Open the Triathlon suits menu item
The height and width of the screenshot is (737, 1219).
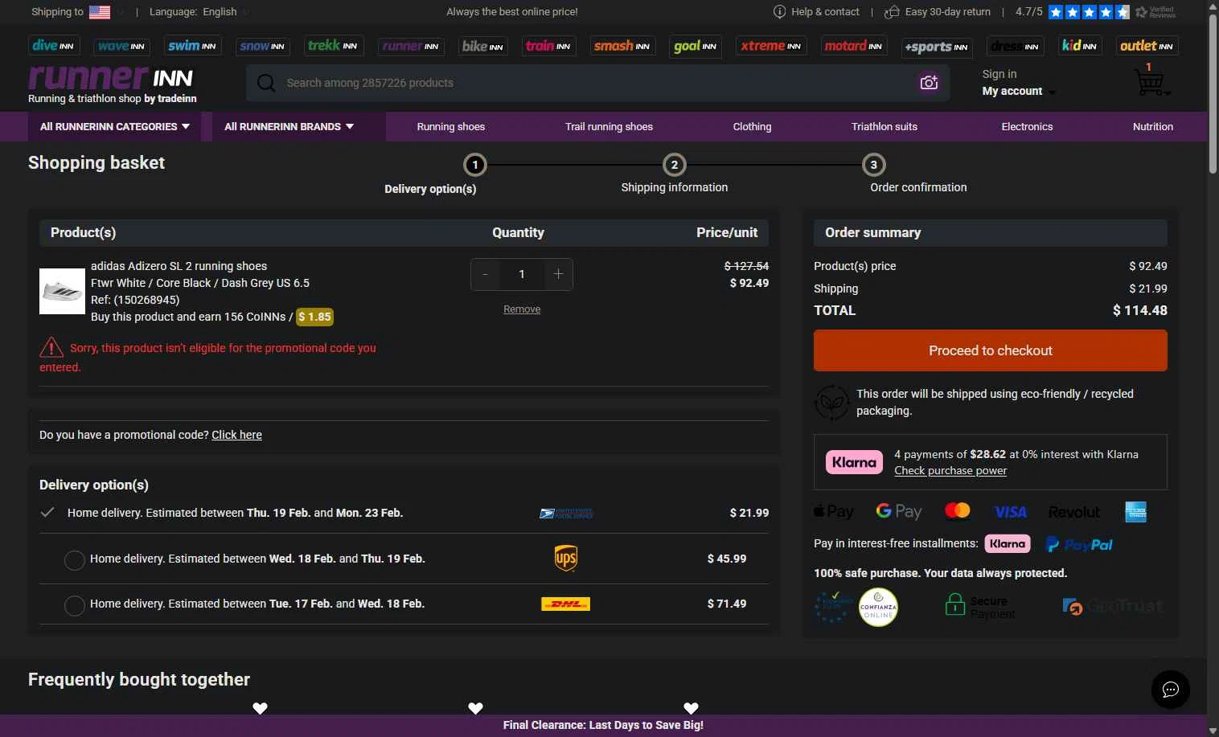click(884, 127)
